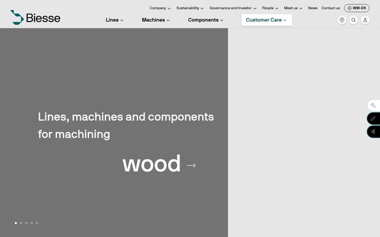Expand the Sustainability menu
The width and height of the screenshot is (380, 237).
tap(190, 8)
